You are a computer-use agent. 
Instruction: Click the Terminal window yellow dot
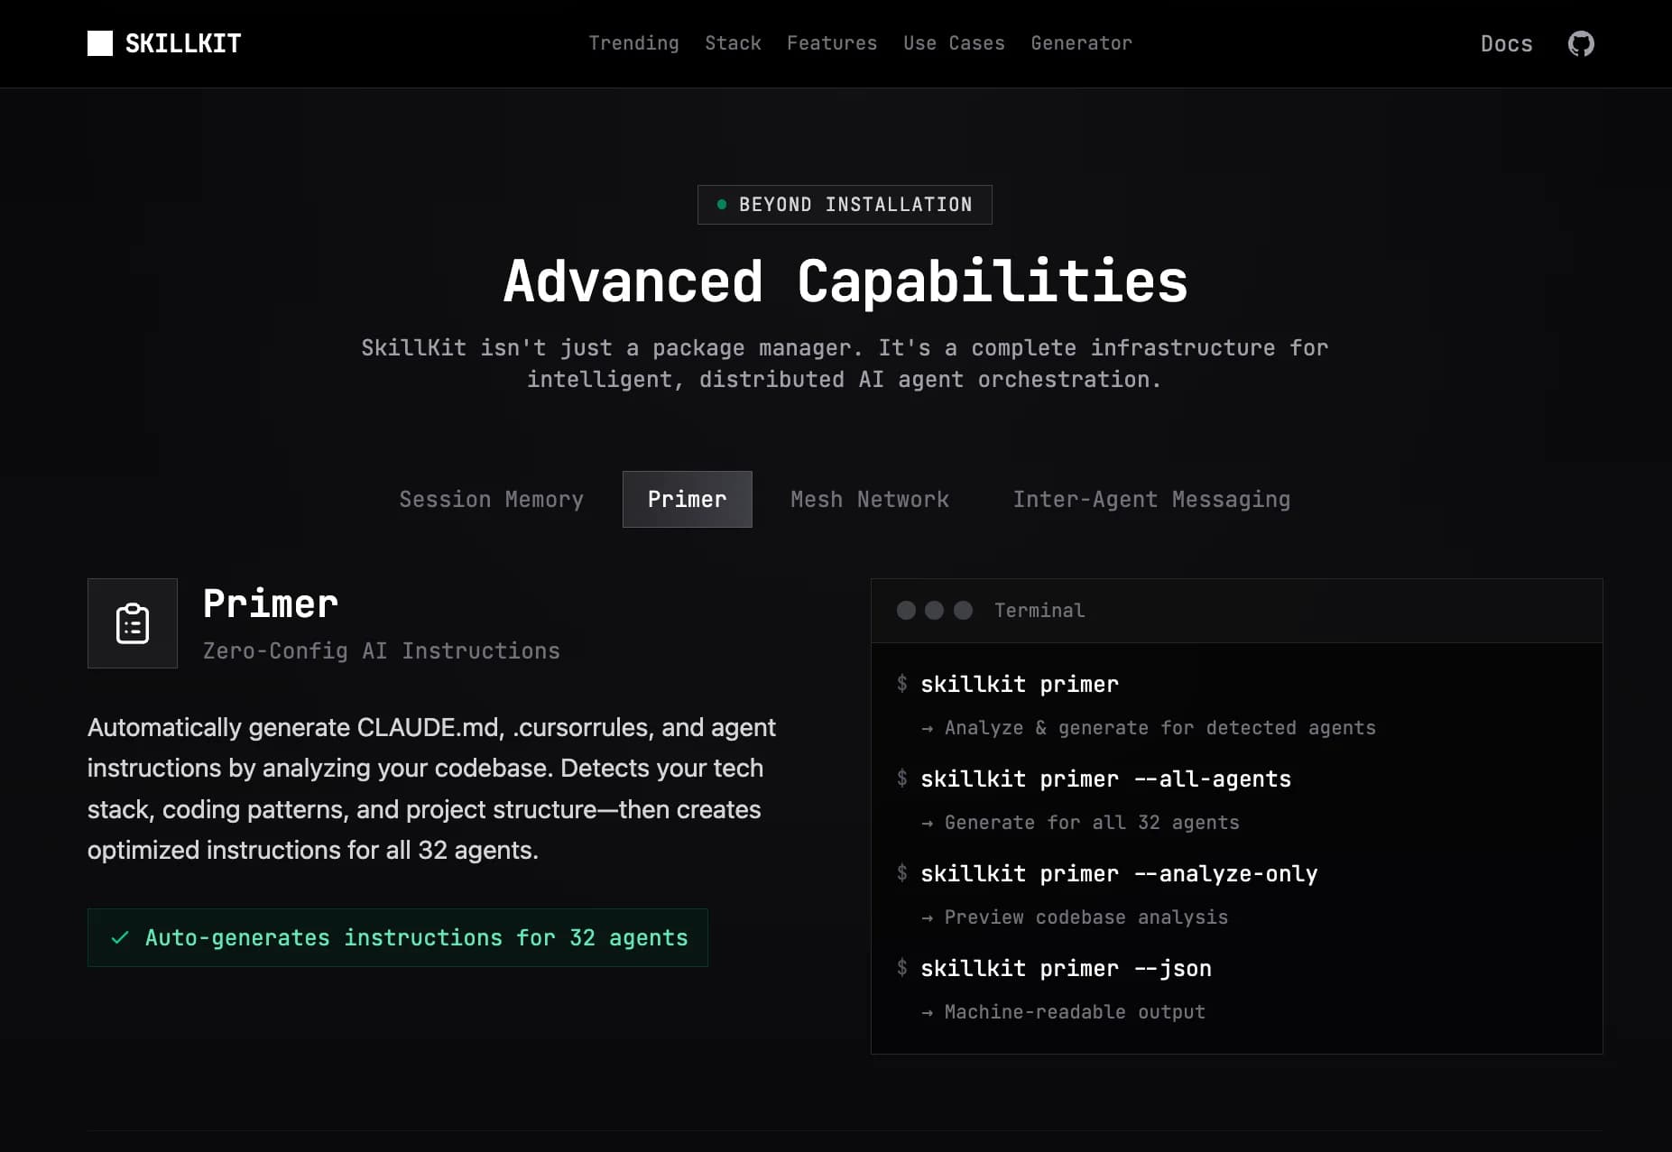(935, 610)
